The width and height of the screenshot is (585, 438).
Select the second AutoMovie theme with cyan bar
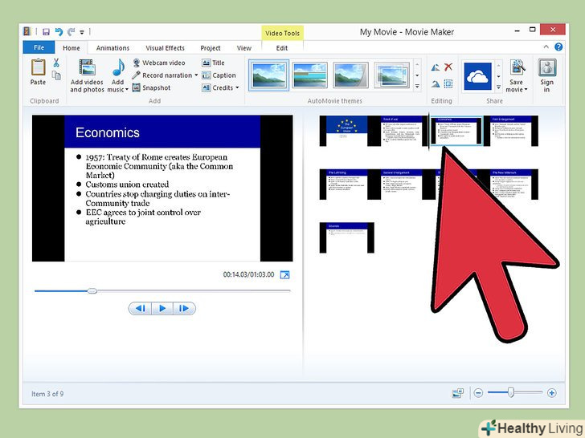pyautogui.click(x=309, y=75)
